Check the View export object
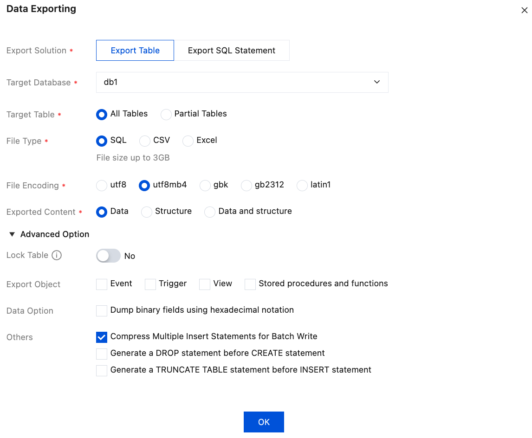Screen dimensions: 532x438 point(205,284)
